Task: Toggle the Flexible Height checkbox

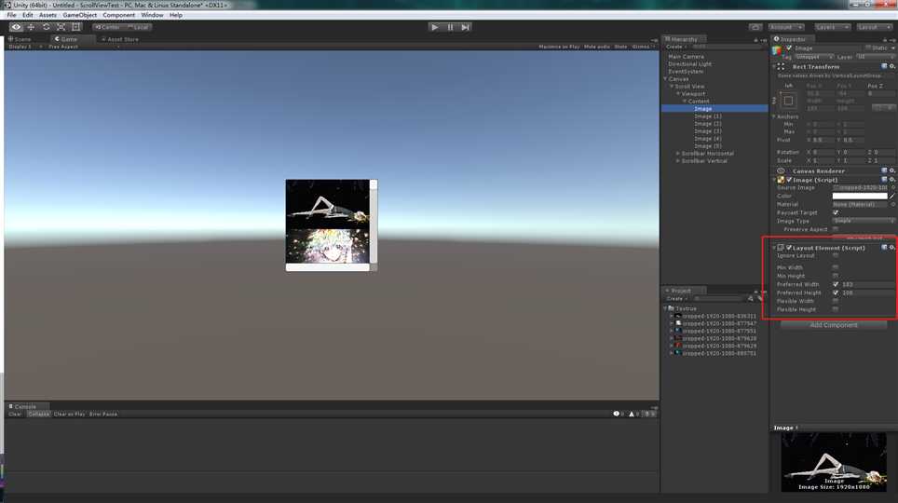Action: pyautogui.click(x=836, y=309)
